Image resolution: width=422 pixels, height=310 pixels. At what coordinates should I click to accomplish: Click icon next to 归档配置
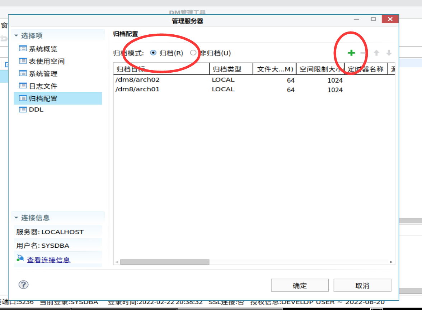point(23,98)
